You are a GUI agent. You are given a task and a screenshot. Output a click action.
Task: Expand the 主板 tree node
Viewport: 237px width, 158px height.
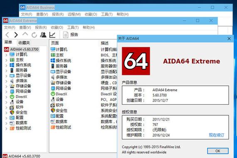6,60
